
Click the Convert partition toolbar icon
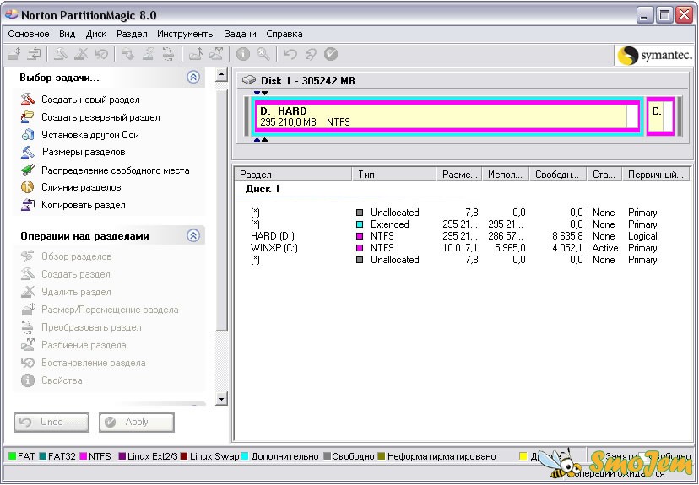click(168, 54)
